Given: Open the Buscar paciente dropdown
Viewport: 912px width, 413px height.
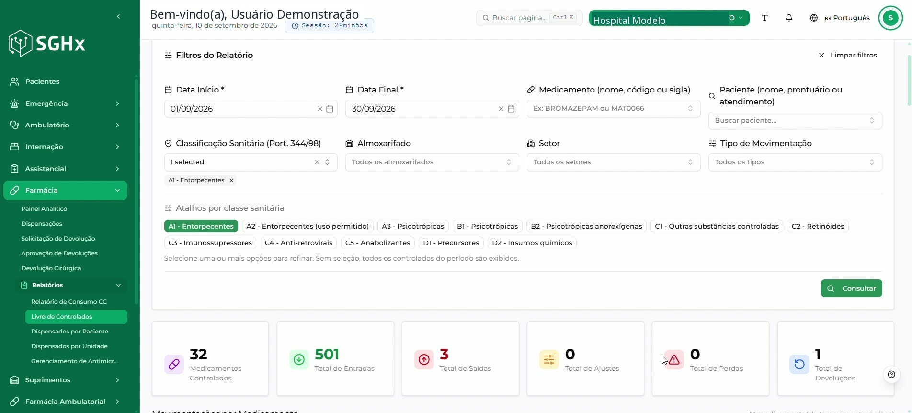Looking at the screenshot, I should tap(795, 121).
